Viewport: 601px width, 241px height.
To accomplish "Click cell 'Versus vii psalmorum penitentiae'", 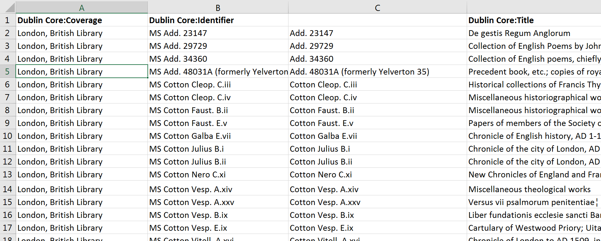I will [534, 202].
